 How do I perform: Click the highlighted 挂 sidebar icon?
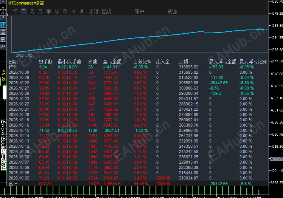(3, 25)
